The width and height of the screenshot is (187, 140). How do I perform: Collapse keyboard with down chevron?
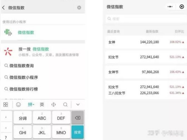pyautogui.click(x=78, y=105)
